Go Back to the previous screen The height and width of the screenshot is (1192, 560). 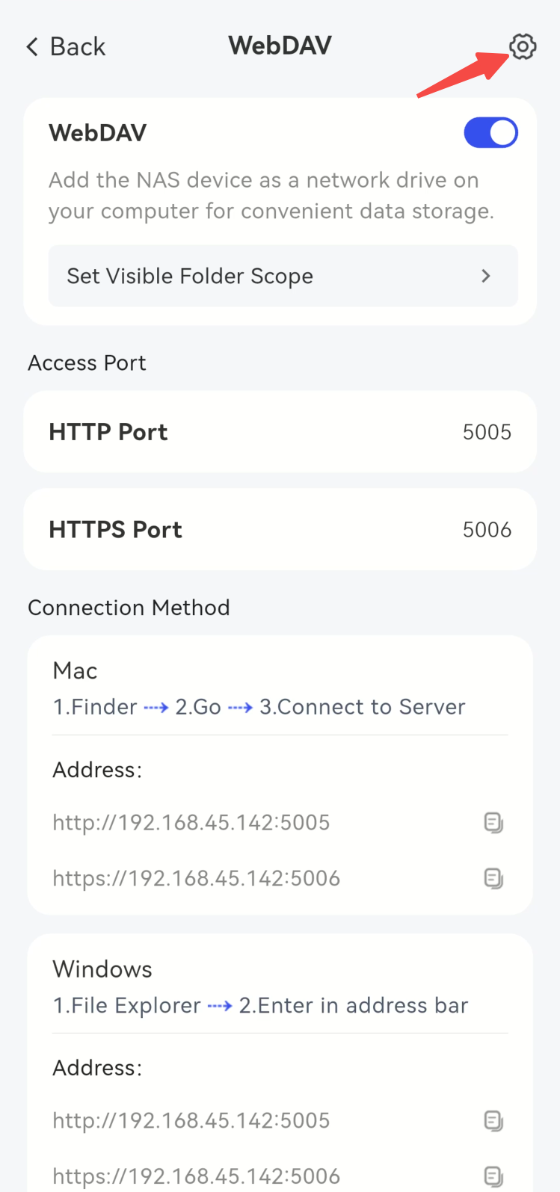click(66, 47)
